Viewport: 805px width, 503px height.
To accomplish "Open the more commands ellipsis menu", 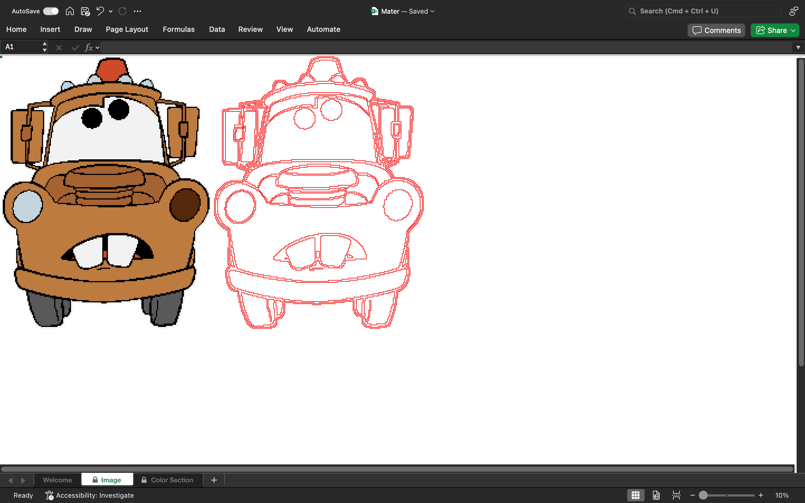I will point(138,11).
